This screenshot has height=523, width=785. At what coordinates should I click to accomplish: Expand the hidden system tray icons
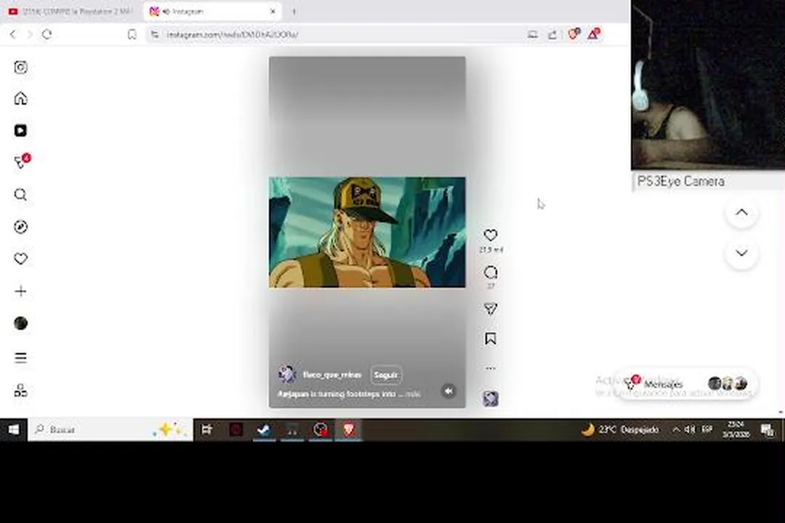click(676, 429)
